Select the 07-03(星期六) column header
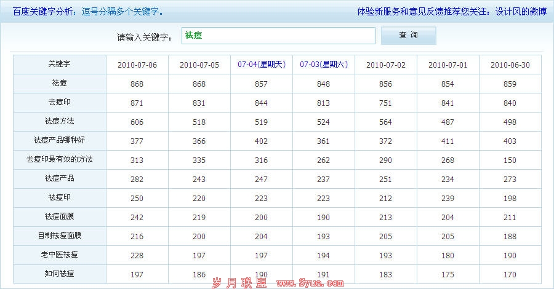554x289 pixels. tap(324, 65)
